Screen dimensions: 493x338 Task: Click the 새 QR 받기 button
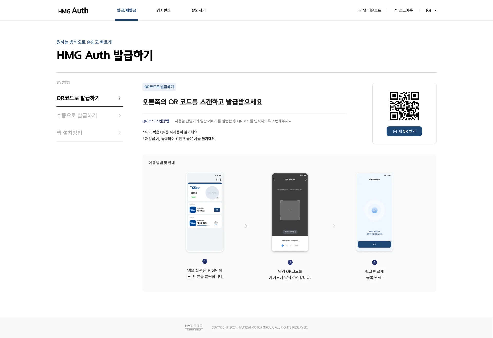404,131
